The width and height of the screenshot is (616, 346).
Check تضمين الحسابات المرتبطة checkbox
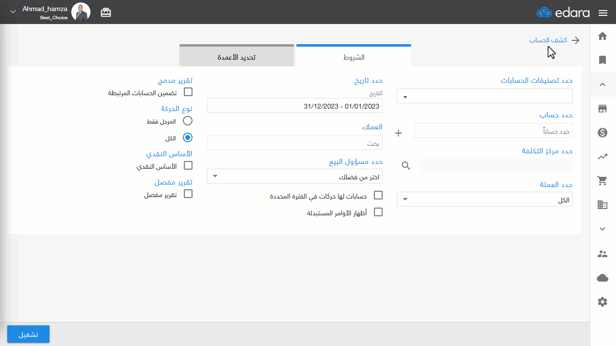click(x=188, y=92)
